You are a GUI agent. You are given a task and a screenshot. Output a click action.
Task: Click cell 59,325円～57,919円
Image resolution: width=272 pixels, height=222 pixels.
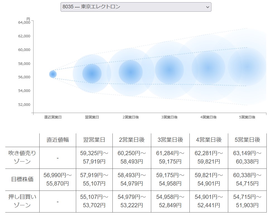click(94, 157)
